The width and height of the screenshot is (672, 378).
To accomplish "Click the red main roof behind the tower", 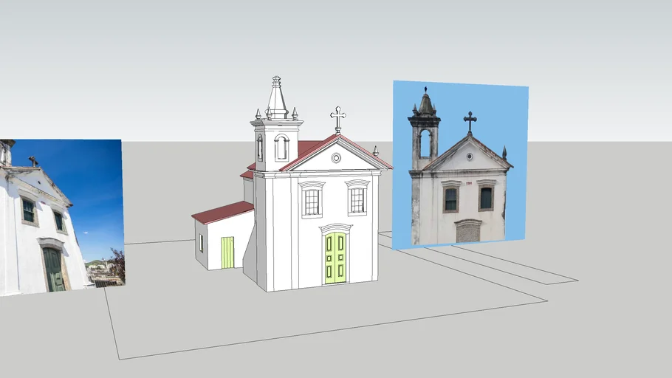I will pos(309,148).
